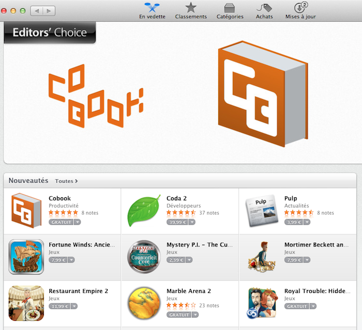Show all new apps via Toutes link
362x330 pixels.
coord(66,181)
